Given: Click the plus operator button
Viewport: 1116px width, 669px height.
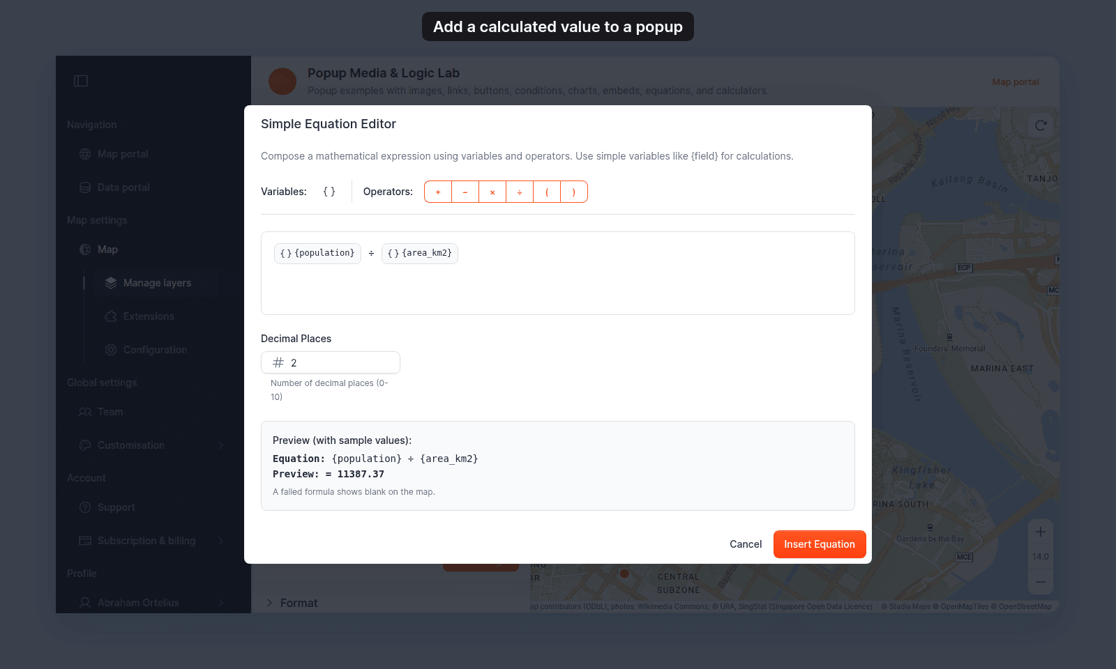Looking at the screenshot, I should click(x=438, y=192).
